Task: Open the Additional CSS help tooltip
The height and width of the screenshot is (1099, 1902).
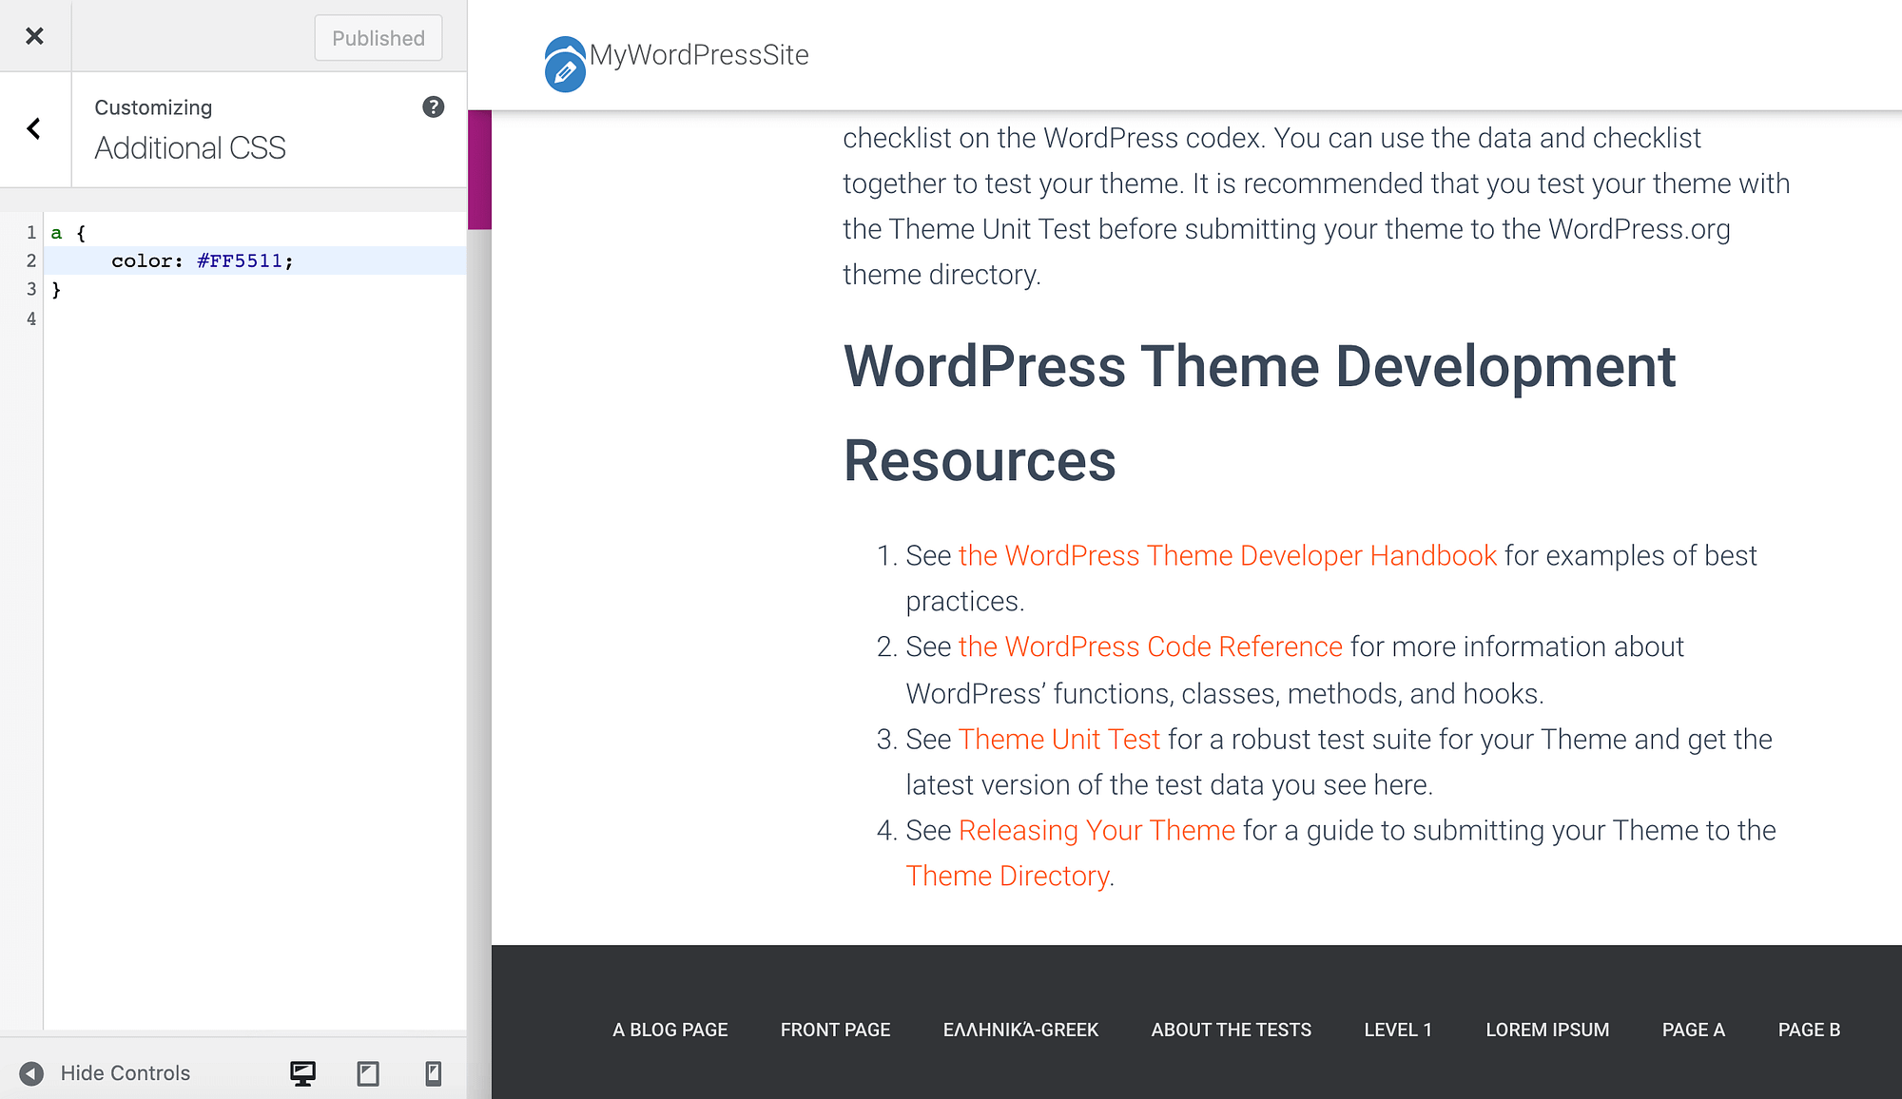Action: (433, 106)
